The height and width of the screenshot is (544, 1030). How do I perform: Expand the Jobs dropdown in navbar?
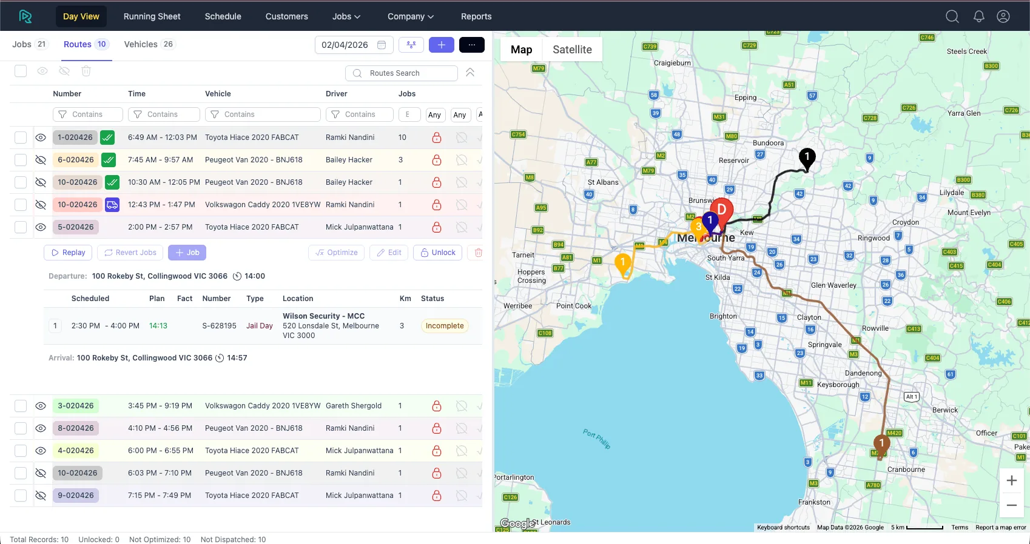(x=346, y=16)
